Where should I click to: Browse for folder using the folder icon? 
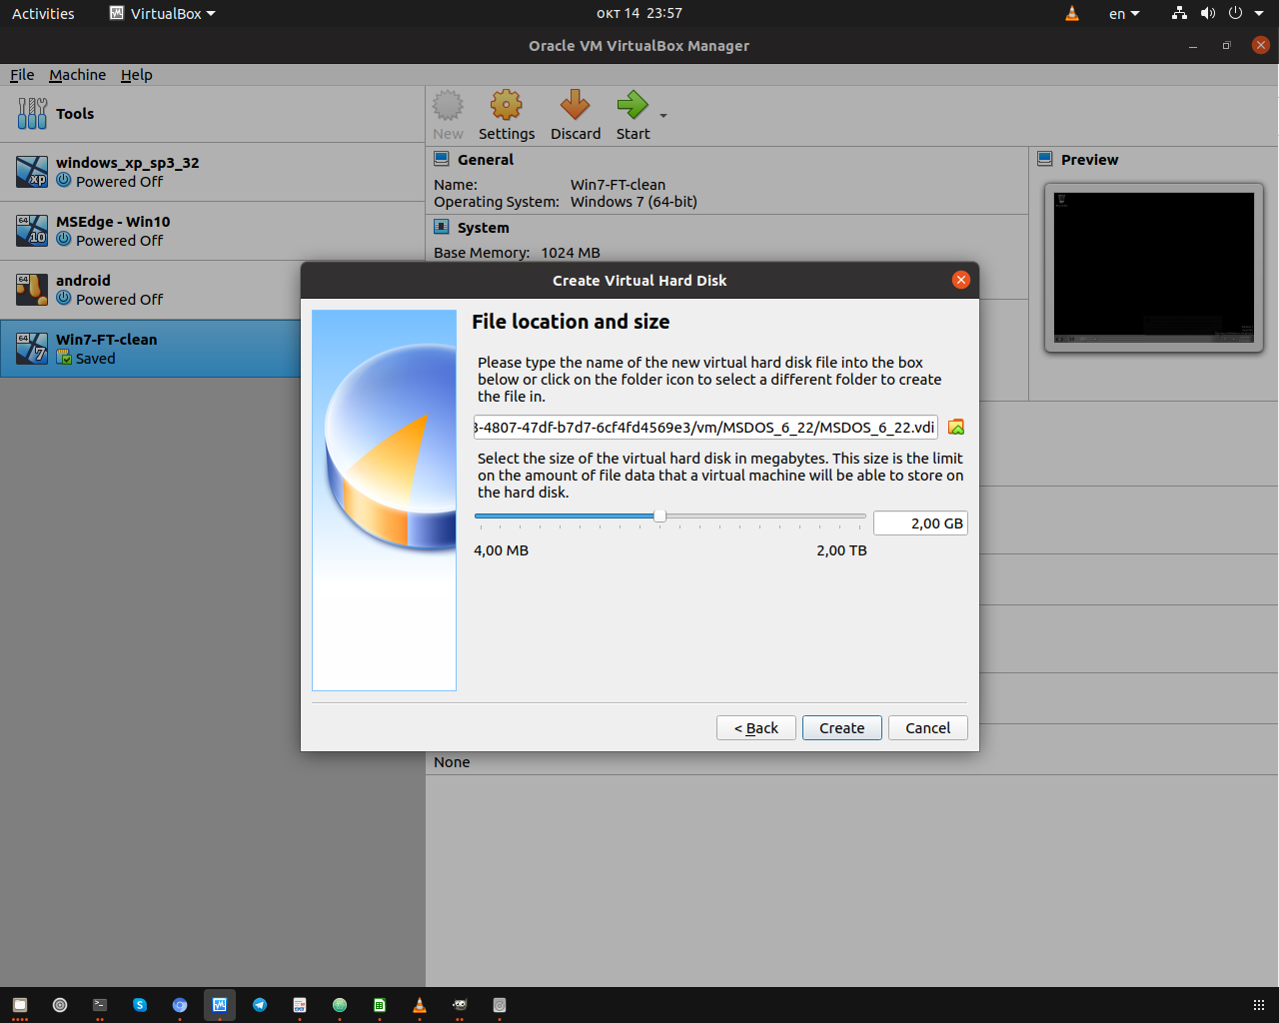956,428
